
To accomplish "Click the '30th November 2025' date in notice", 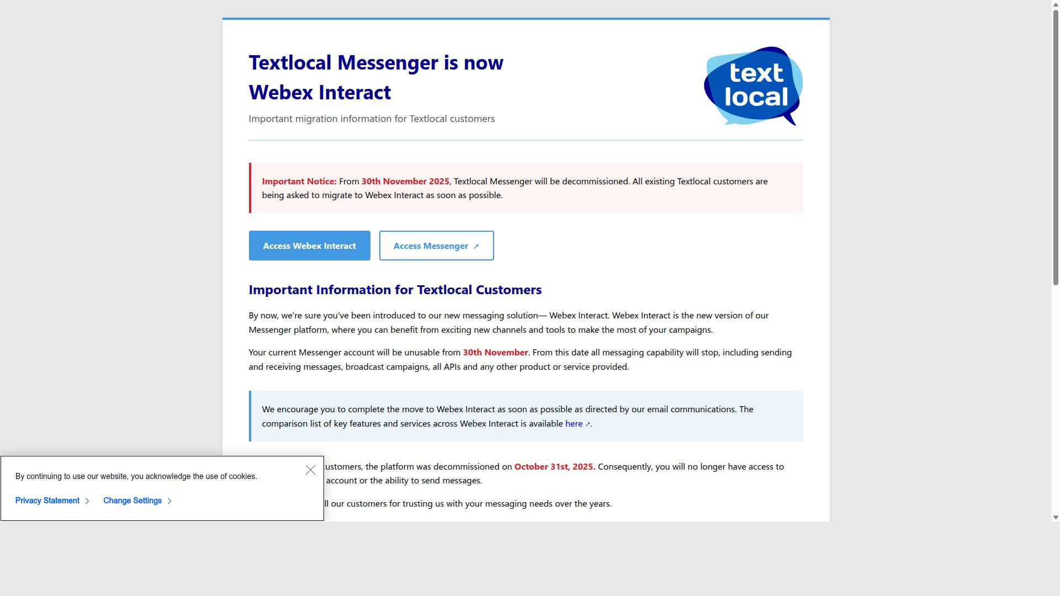I will (x=405, y=181).
